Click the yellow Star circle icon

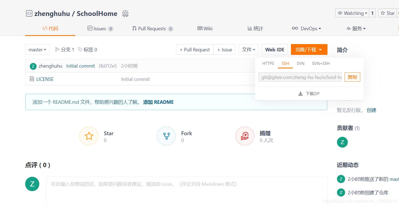click(89, 136)
